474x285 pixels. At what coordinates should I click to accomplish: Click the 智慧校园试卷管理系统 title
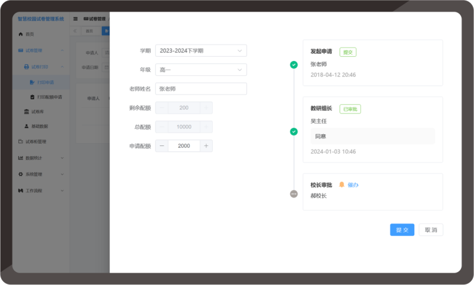(x=41, y=19)
